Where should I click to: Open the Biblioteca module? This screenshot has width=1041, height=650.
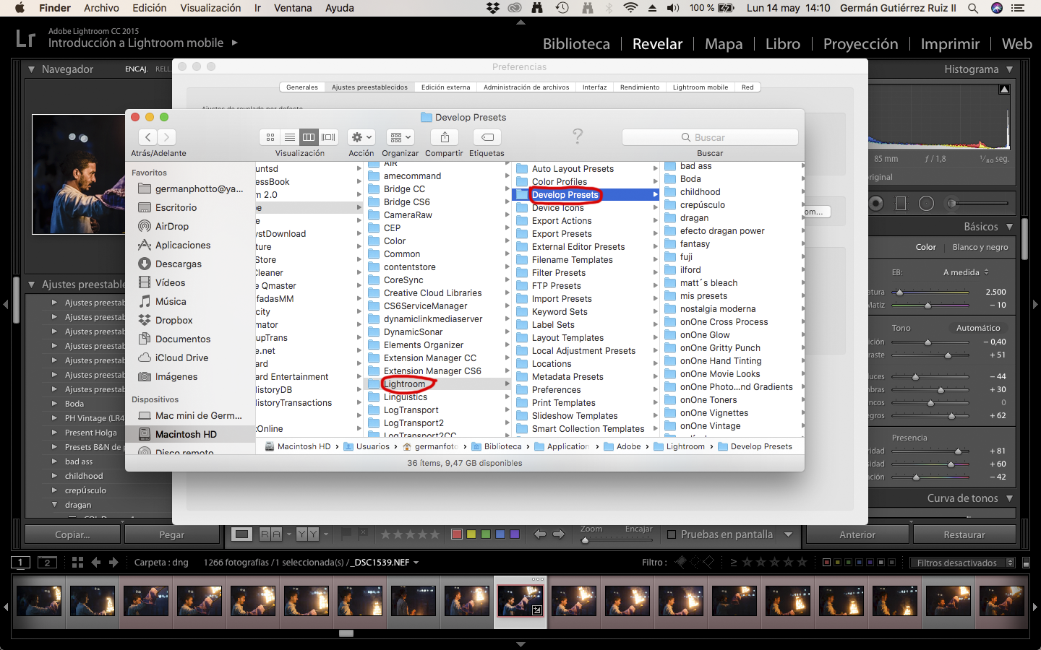pyautogui.click(x=576, y=44)
